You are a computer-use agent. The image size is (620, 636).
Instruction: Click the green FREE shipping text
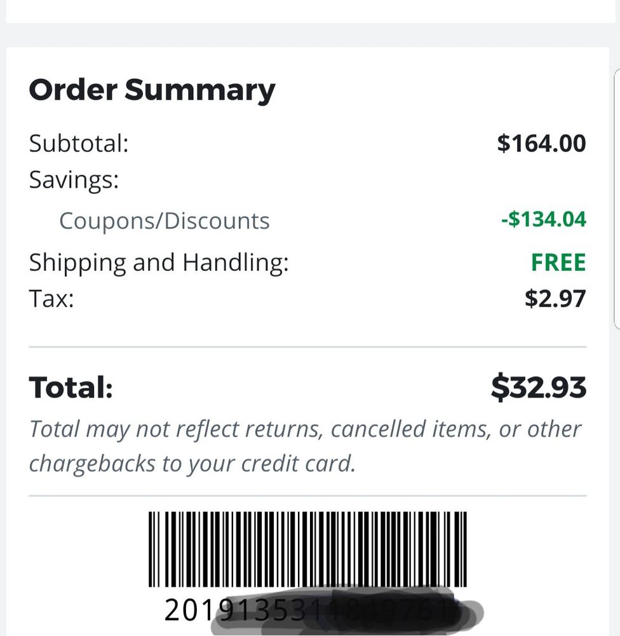pyautogui.click(x=558, y=262)
